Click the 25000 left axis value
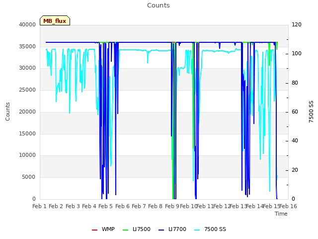The width and height of the screenshot is (318, 239). click(x=27, y=90)
